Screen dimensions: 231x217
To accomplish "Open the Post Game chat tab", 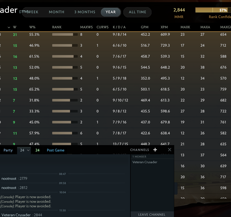I will (55, 150).
